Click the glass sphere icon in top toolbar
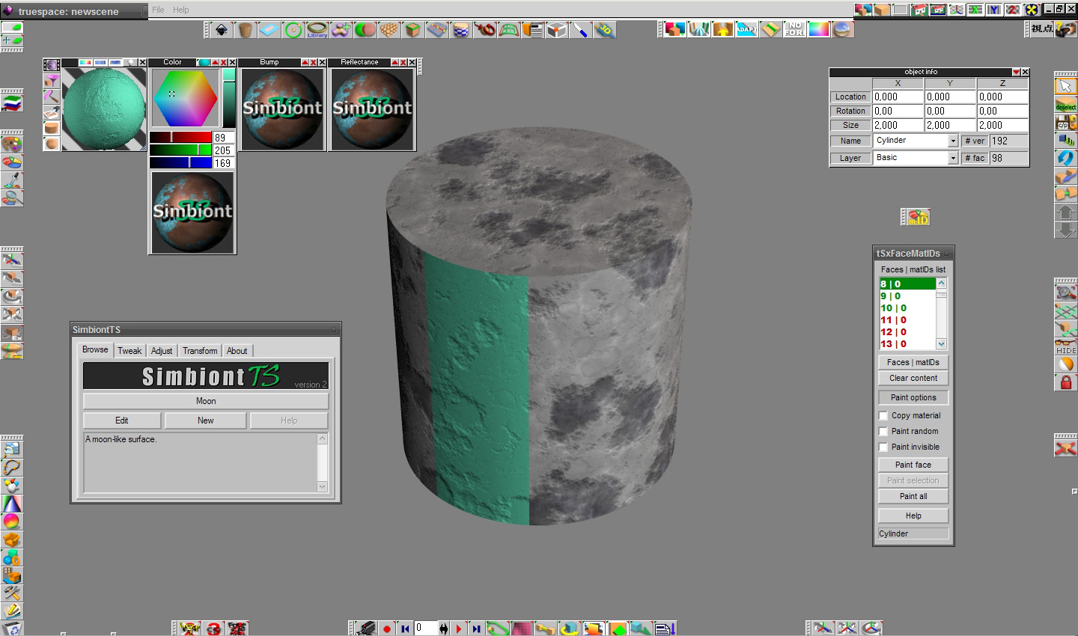The image size is (1078, 636). (x=843, y=29)
